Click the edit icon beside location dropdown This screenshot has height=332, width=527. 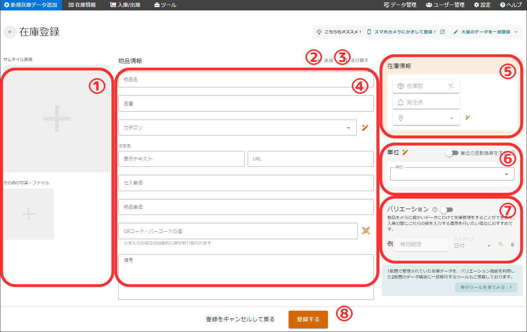pos(468,117)
